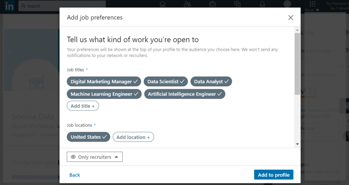Click the scrollbar down arrow in dialog
The height and width of the screenshot is (185, 349).
tap(297, 144)
